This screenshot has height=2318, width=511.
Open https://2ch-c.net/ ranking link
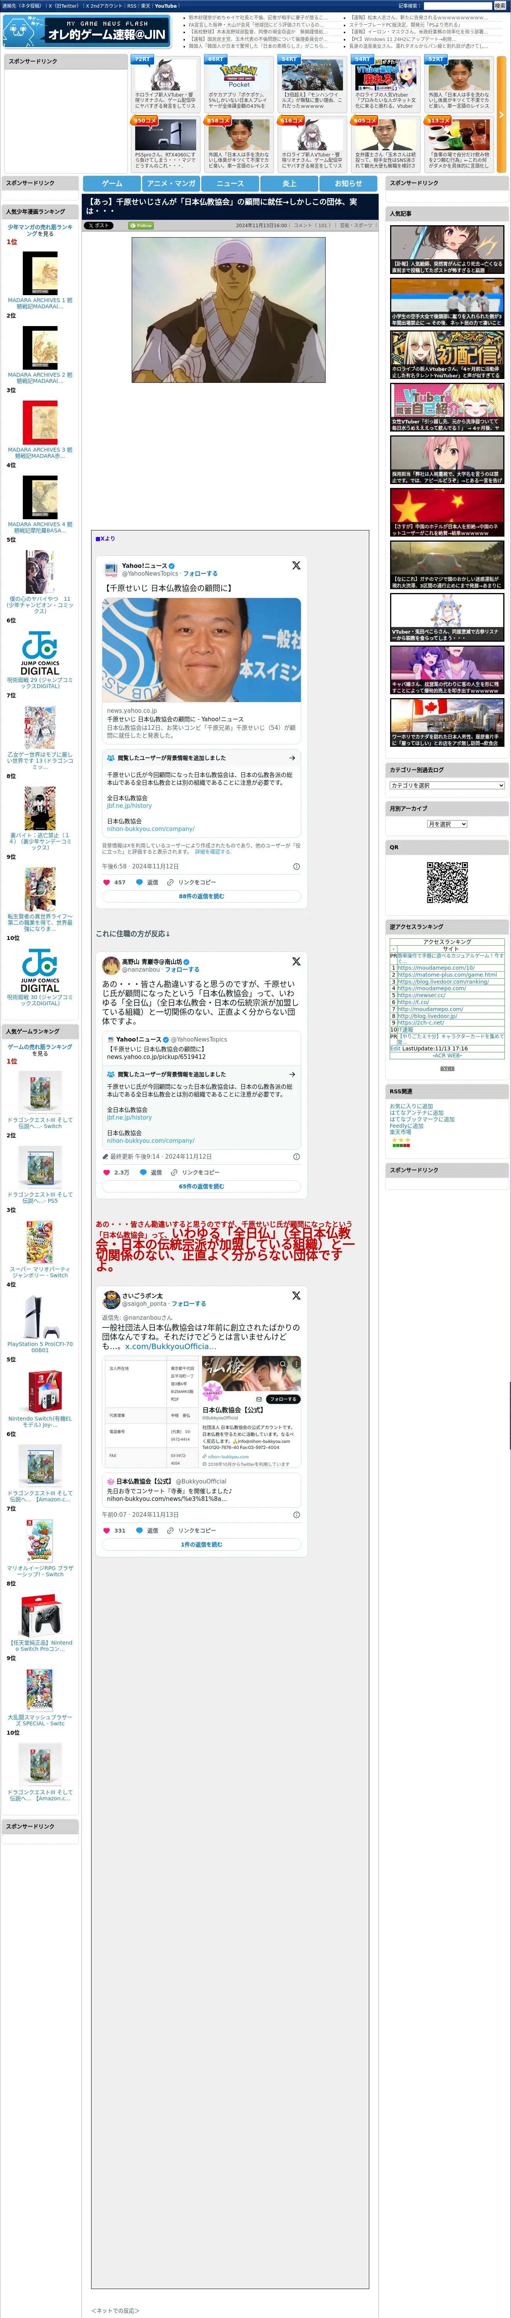point(420,1022)
